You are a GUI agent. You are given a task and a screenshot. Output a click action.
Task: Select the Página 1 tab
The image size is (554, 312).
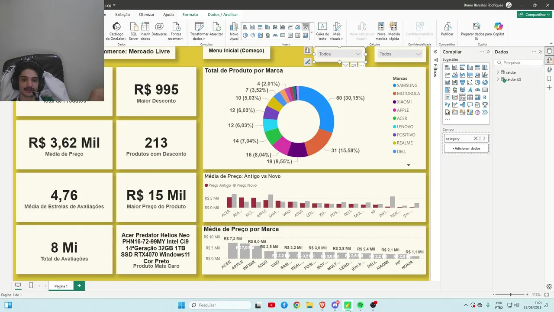point(61,286)
